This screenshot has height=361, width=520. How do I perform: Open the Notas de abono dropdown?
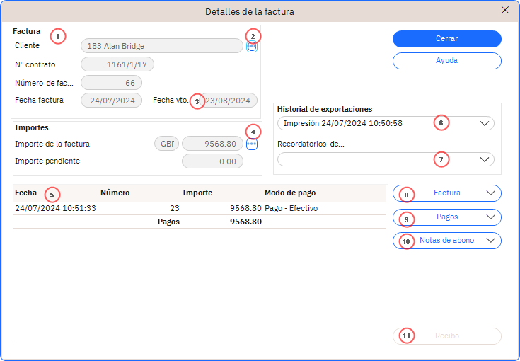(x=446, y=241)
